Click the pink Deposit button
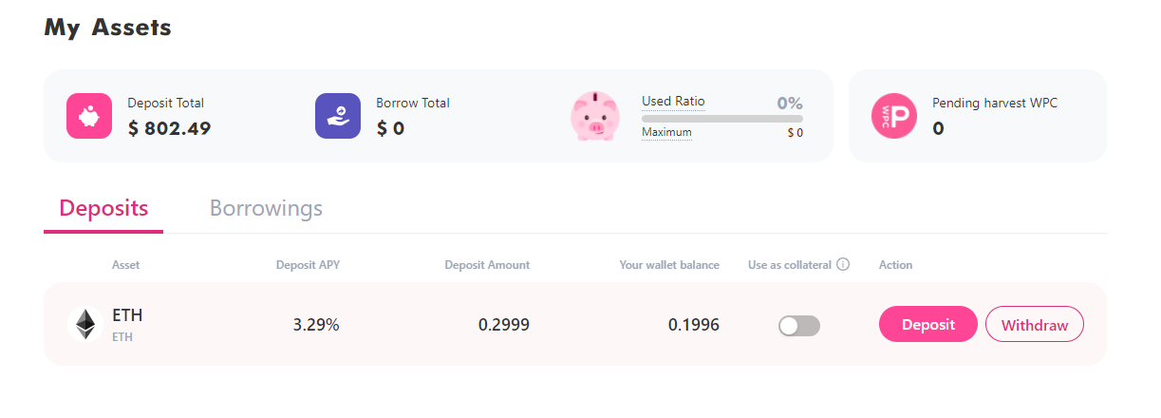The width and height of the screenshot is (1161, 418). (928, 324)
